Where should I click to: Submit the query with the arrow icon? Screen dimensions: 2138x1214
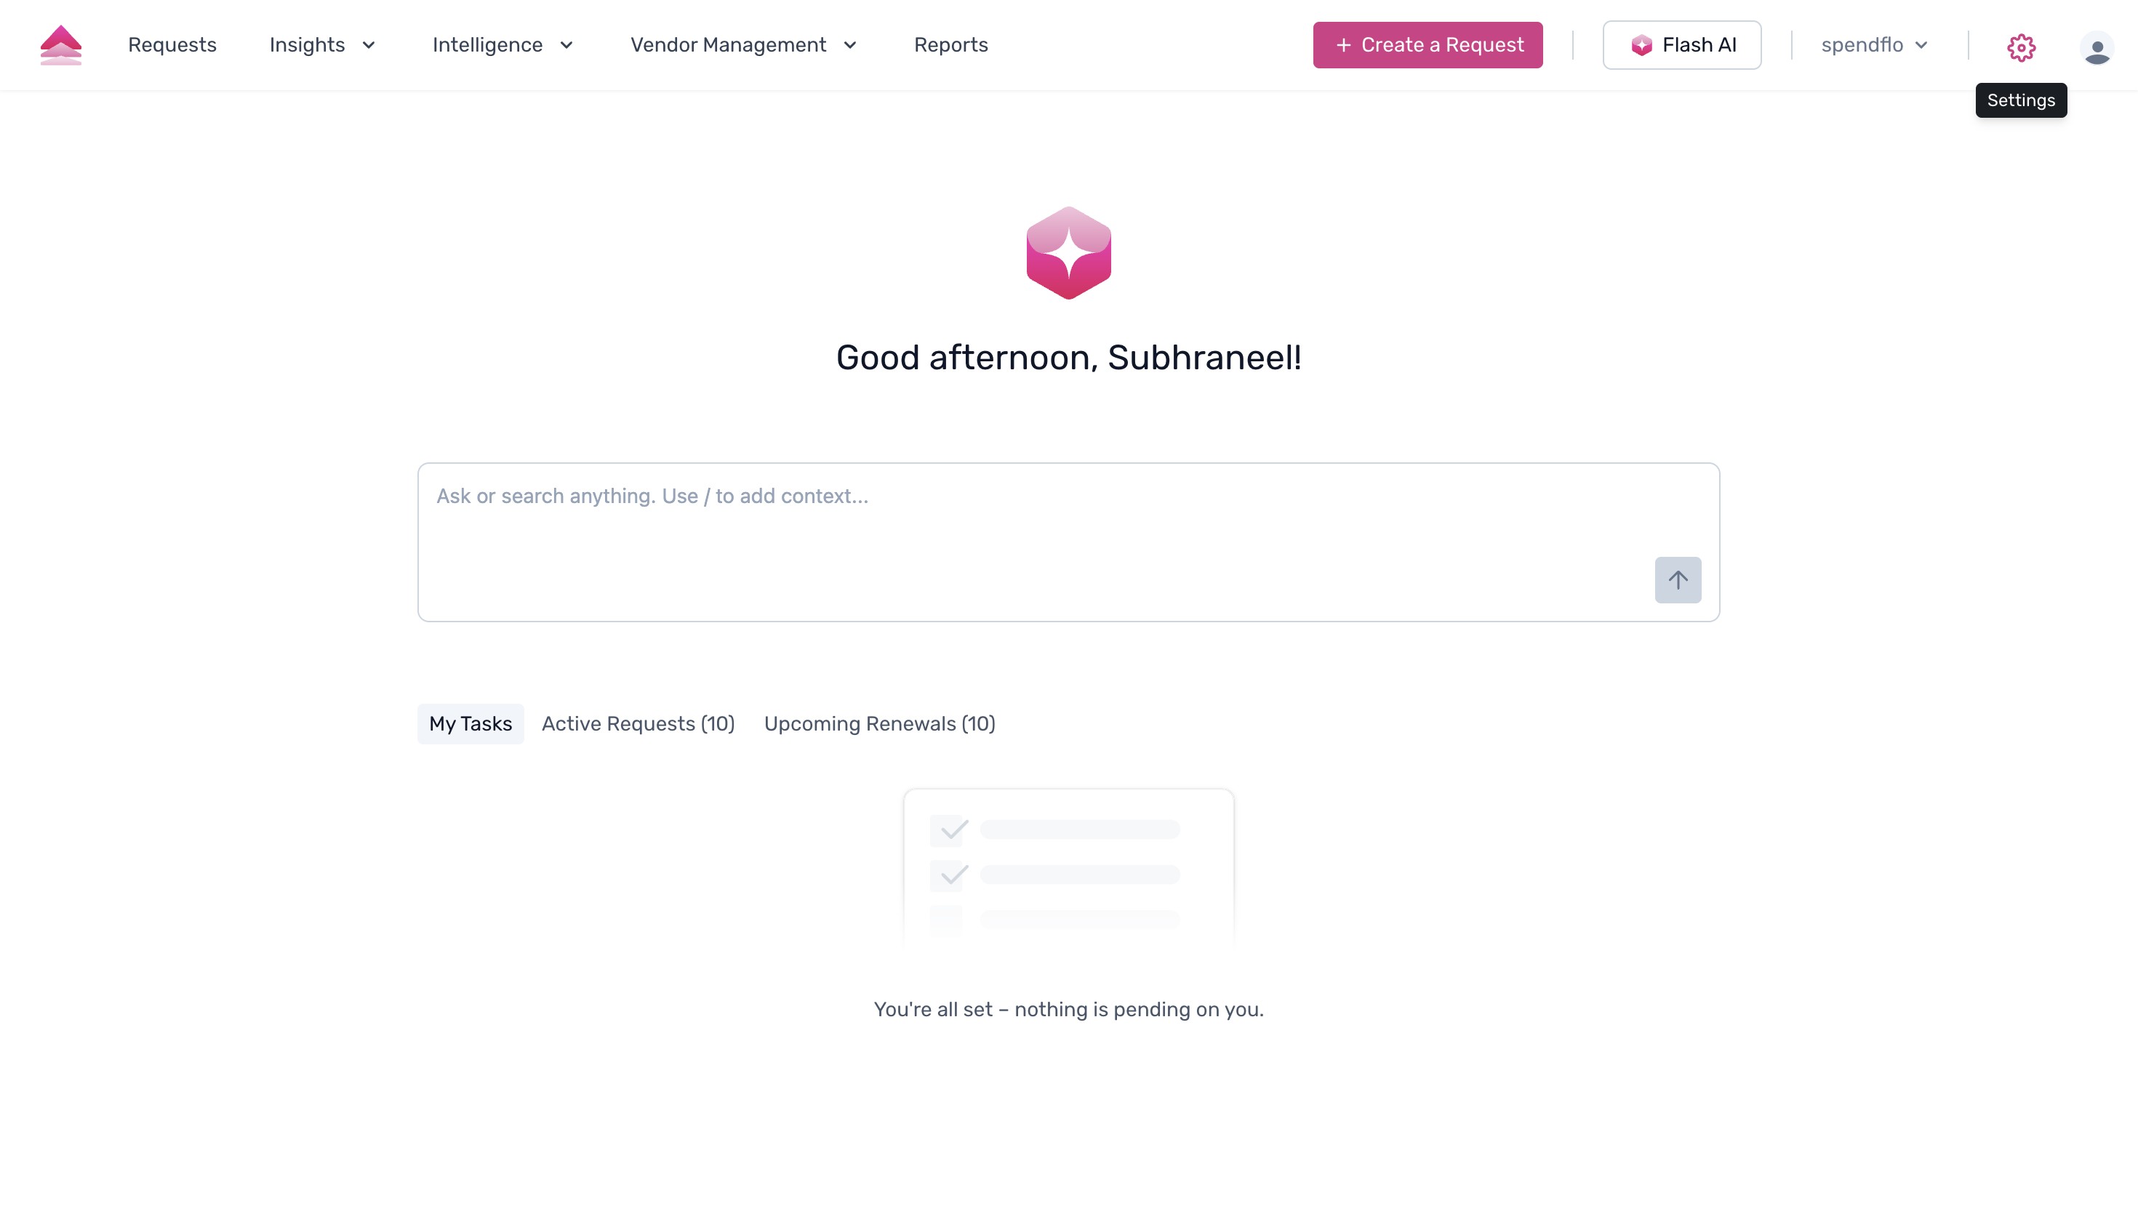click(1678, 579)
